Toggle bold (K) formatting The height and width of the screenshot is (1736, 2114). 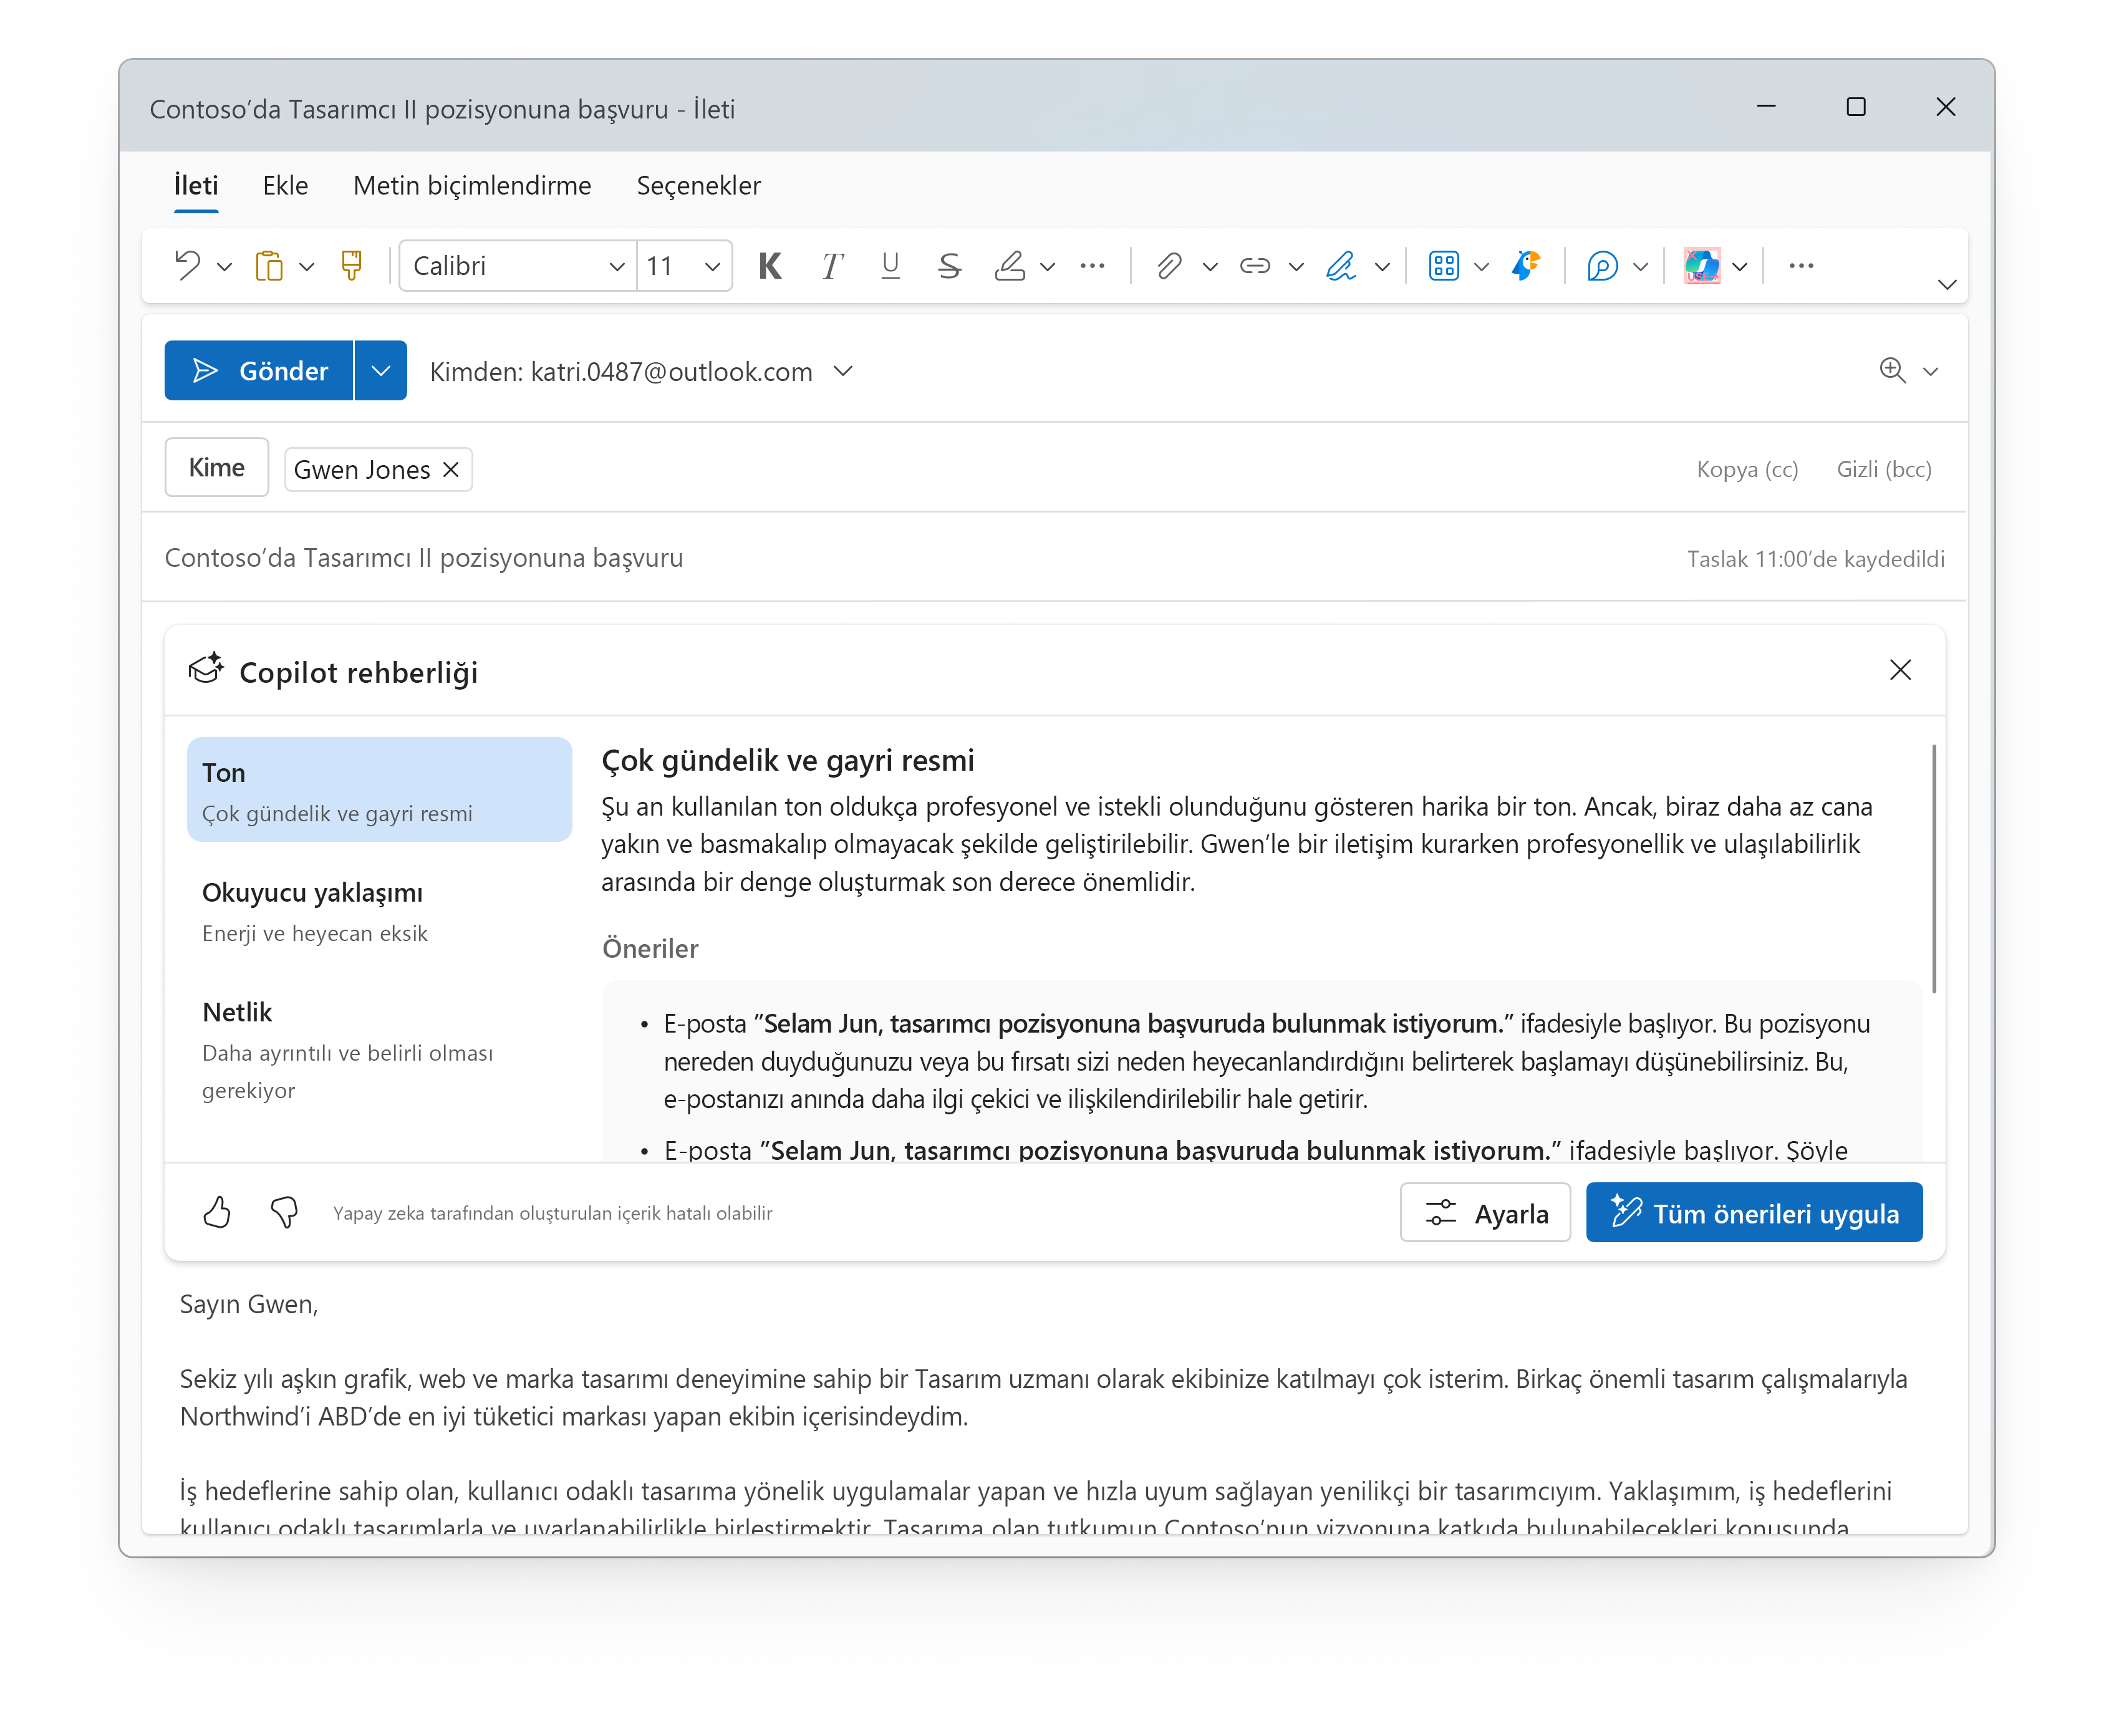770,266
